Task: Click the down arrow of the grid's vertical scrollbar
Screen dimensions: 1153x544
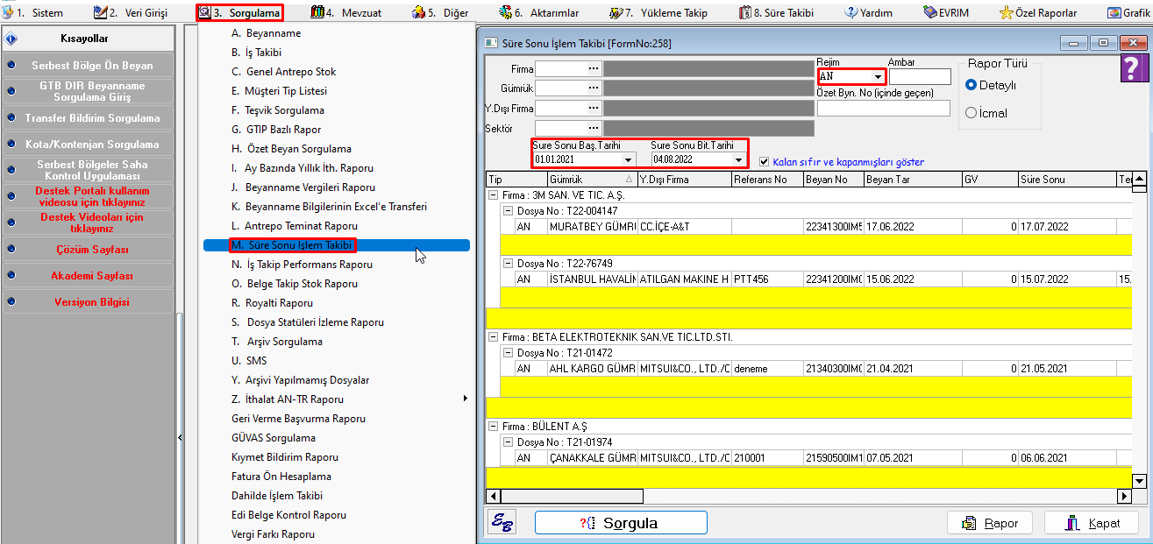Action: [1139, 481]
